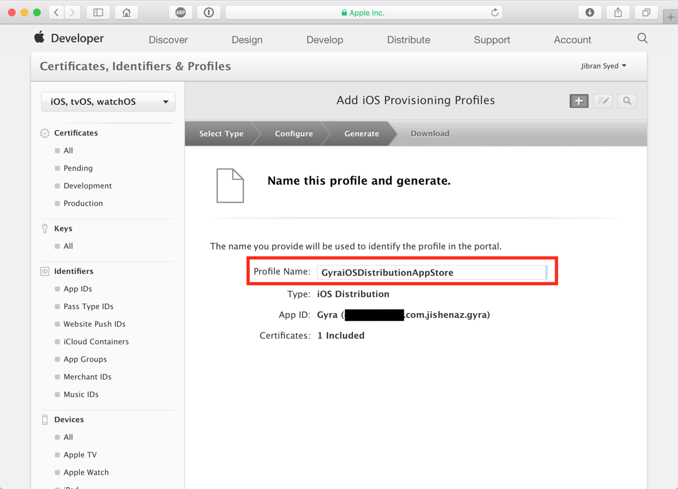Open App IDs list
The width and height of the screenshot is (678, 489).
[x=78, y=289]
